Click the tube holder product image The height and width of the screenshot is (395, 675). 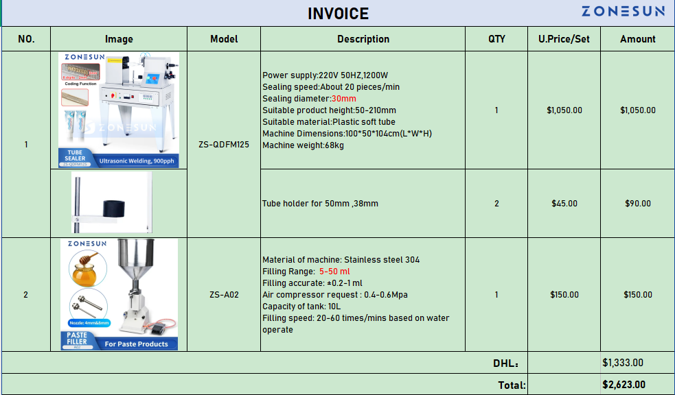[x=111, y=202]
